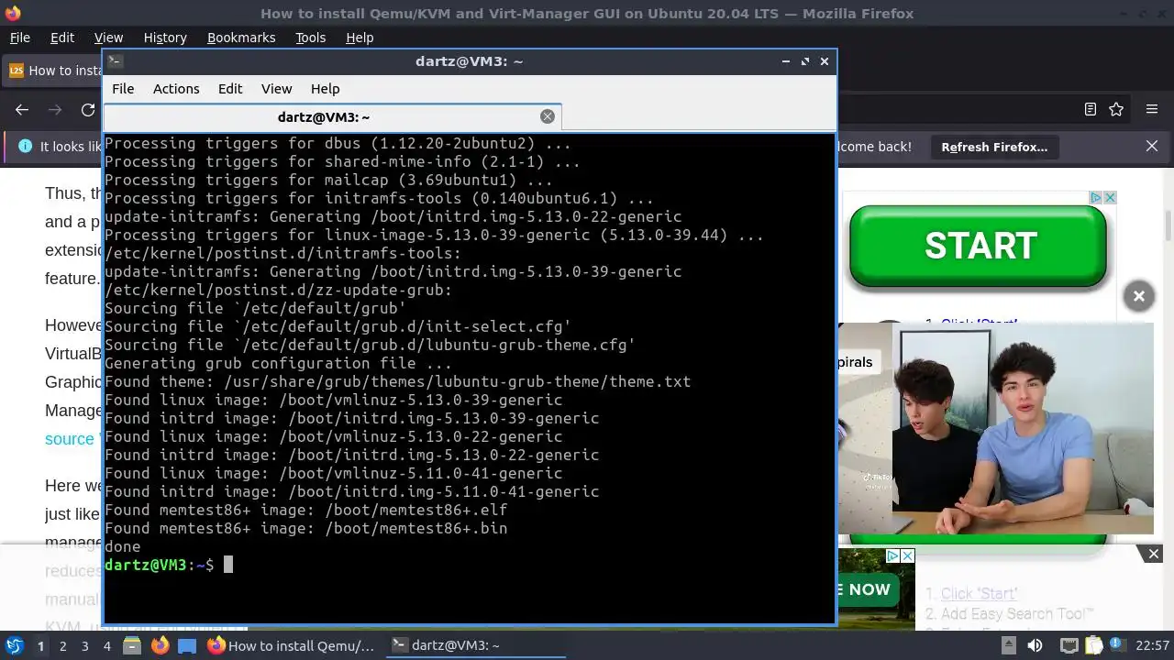Launch Firefox from the taskbar quick launcher

tap(160, 645)
